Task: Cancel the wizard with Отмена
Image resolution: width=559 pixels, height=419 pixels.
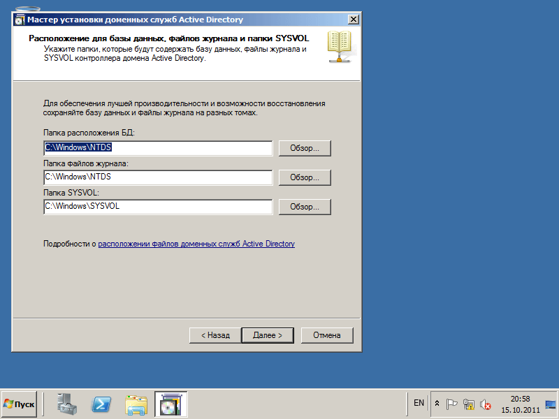Action: pos(327,335)
